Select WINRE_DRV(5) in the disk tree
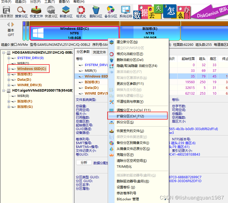The width and height of the screenshot is (228, 203). point(30,85)
